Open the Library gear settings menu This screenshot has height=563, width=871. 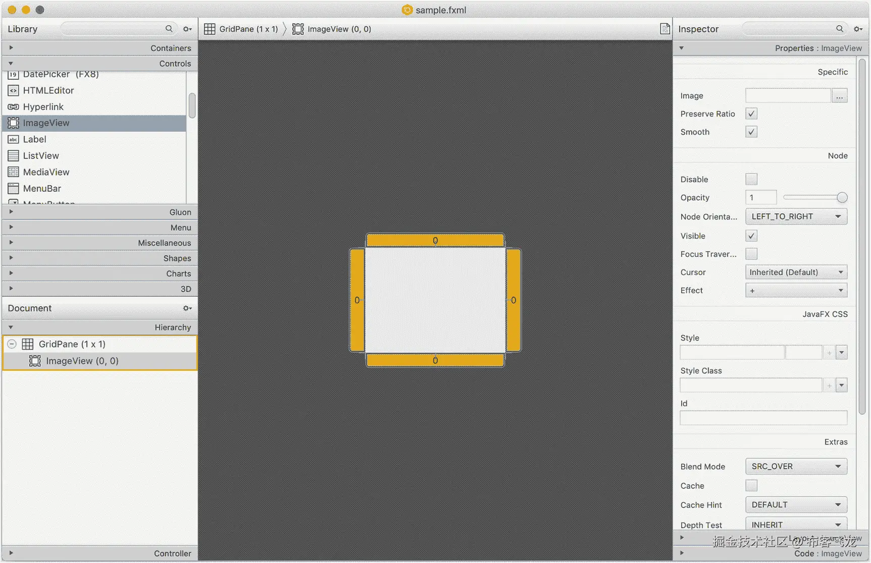[x=187, y=29]
